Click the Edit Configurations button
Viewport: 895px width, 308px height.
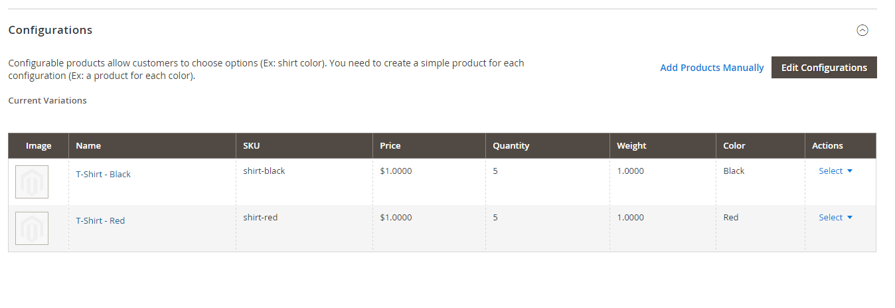[824, 68]
